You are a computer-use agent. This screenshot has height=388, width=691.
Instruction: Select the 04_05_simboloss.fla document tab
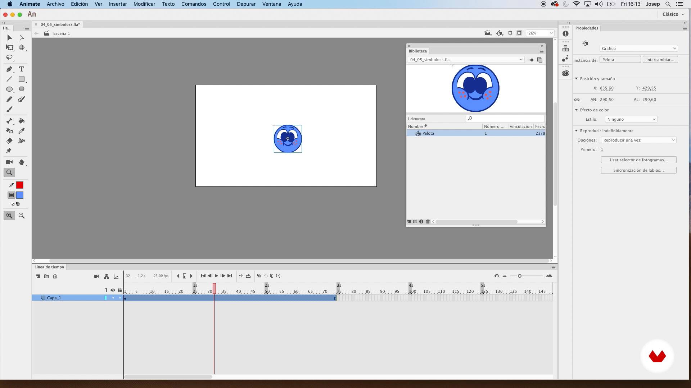[60, 24]
